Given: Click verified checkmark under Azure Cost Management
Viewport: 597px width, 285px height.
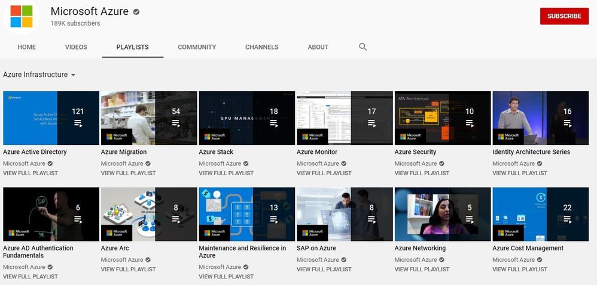Looking at the screenshot, I should pos(539,260).
